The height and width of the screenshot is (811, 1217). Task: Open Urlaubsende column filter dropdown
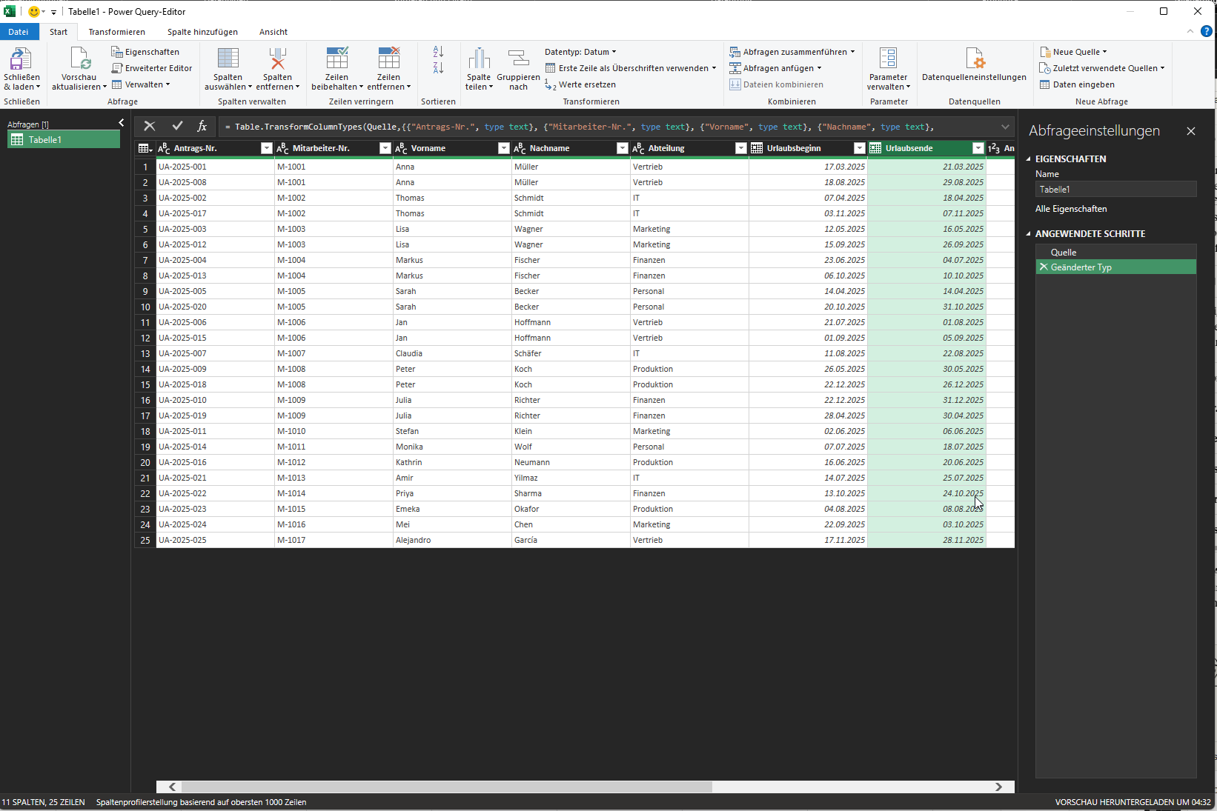click(x=978, y=148)
